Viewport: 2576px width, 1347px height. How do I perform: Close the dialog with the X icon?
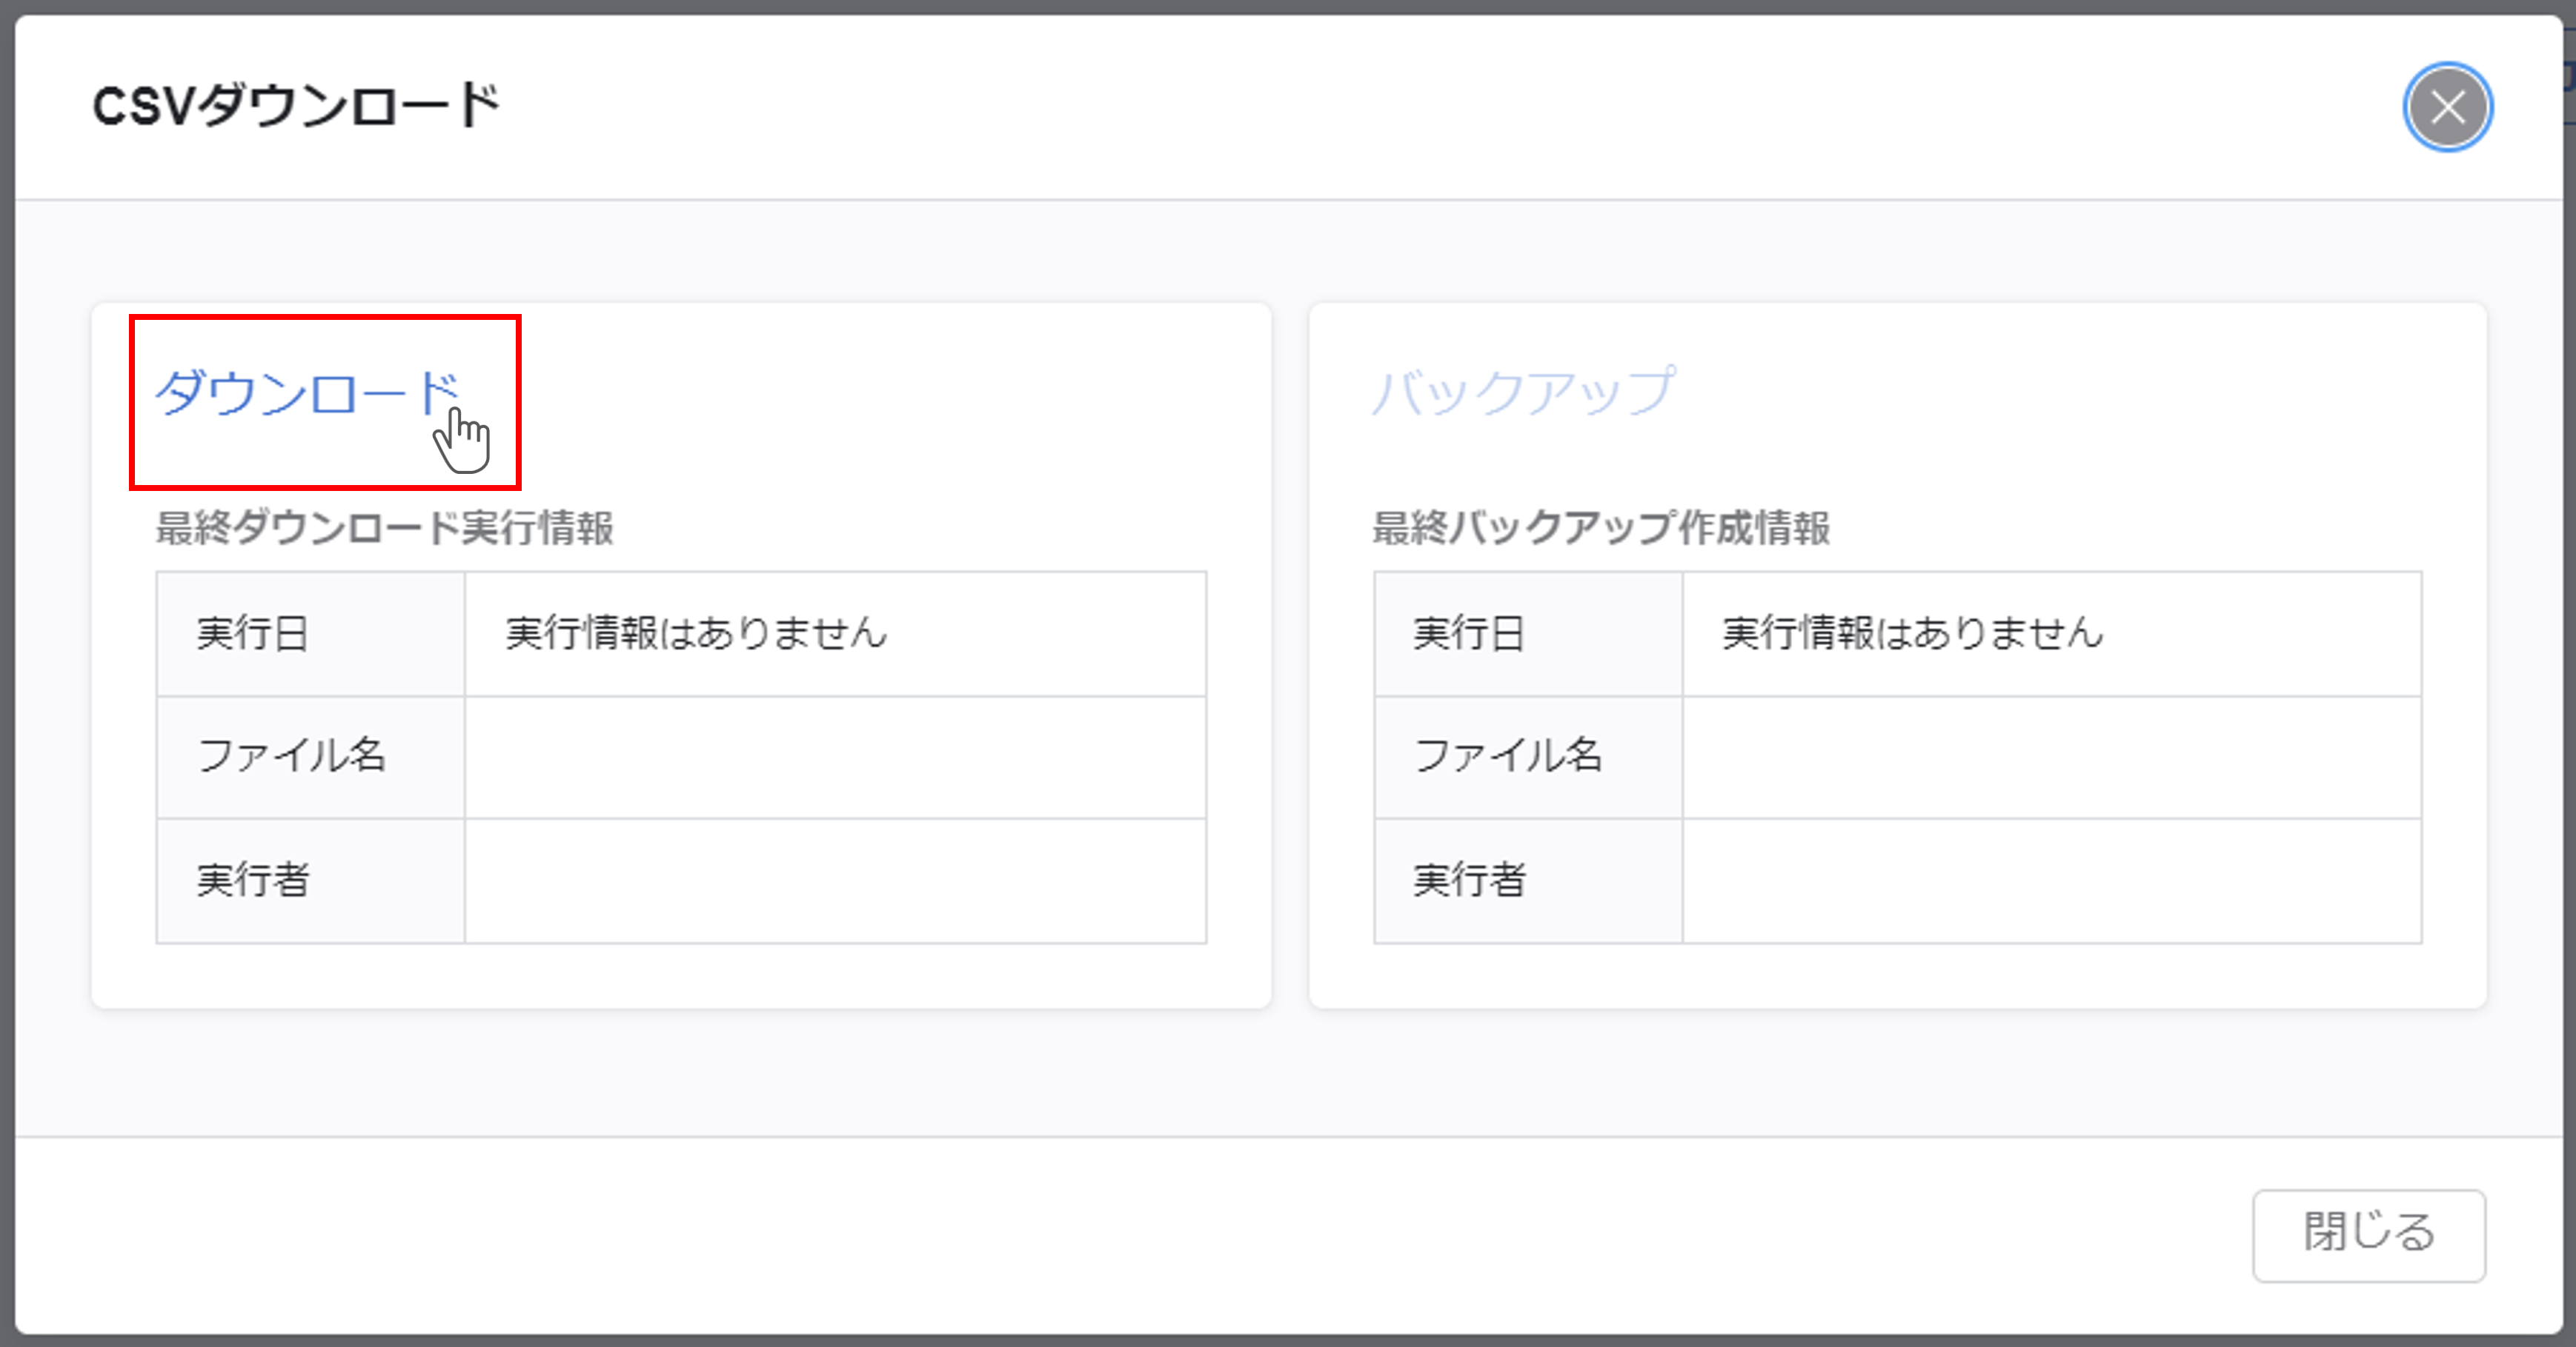(2447, 107)
